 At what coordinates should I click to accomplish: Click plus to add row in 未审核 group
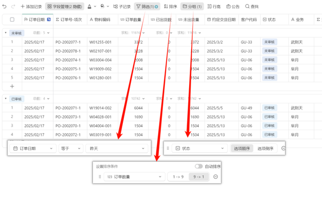[x=12, y=86]
